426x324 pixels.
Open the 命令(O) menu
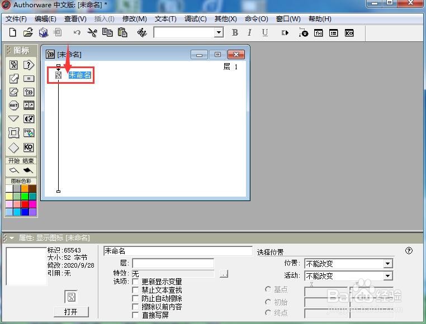256,19
